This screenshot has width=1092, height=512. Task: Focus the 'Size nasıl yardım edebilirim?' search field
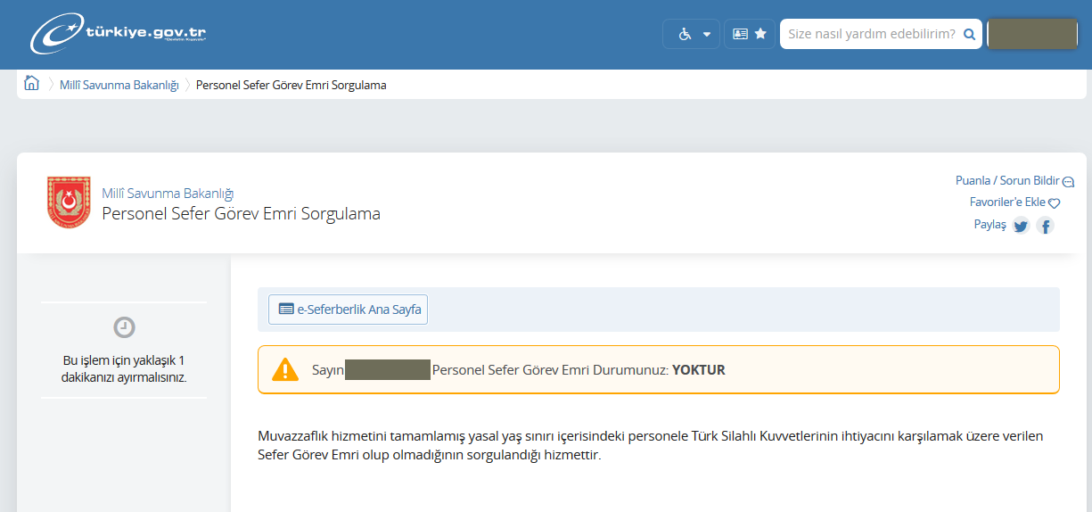click(871, 34)
